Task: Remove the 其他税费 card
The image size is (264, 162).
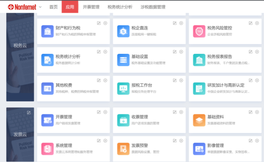Action: (x=105, y=81)
